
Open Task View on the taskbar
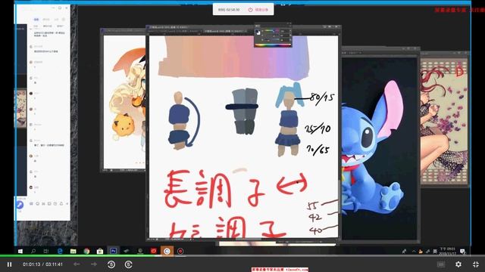coord(45,251)
